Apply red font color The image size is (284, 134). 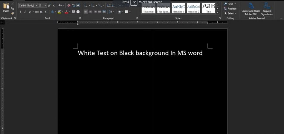coord(66,12)
